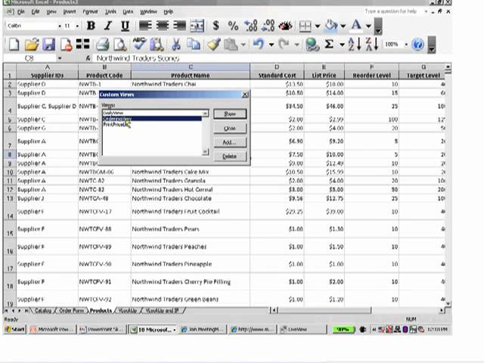Viewport: 484px width, 363px height.
Task: Toggle Merge and Center
Action: [197, 26]
